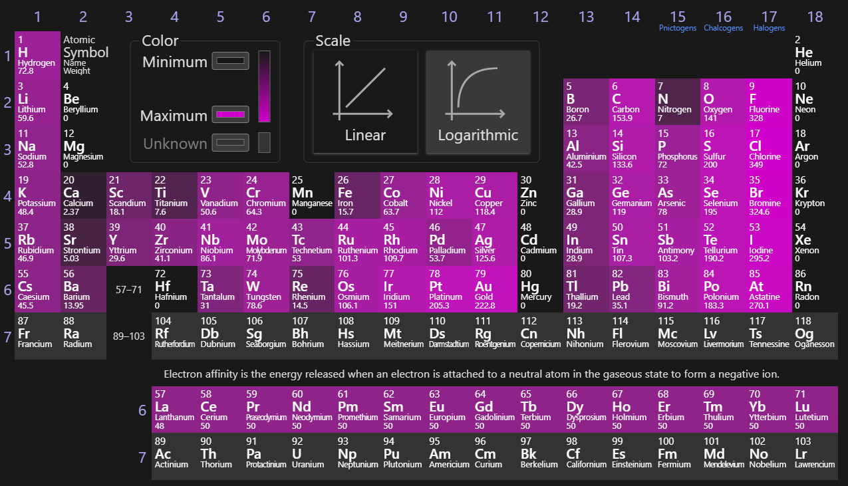Open the Maximum color swatch picker
The width and height of the screenshot is (848, 486).
coord(230,114)
